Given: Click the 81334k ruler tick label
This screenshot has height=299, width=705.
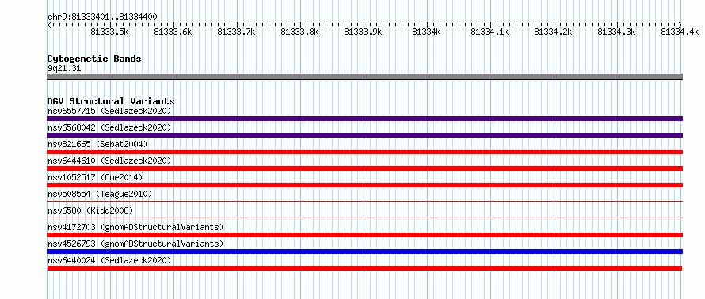Looking at the screenshot, I should point(426,32).
